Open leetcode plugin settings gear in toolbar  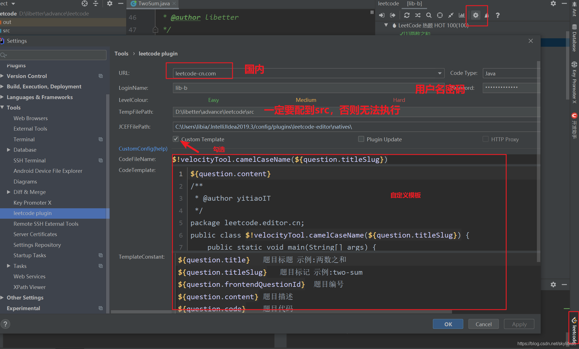476,15
